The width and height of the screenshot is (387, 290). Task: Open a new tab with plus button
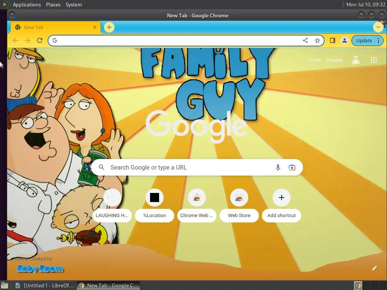(x=109, y=27)
